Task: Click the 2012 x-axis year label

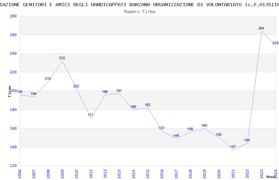Action: (105, 174)
